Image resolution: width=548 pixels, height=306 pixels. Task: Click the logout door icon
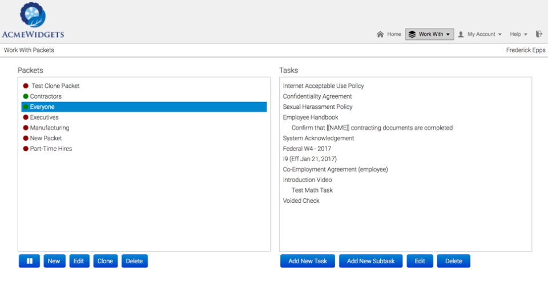tap(539, 34)
